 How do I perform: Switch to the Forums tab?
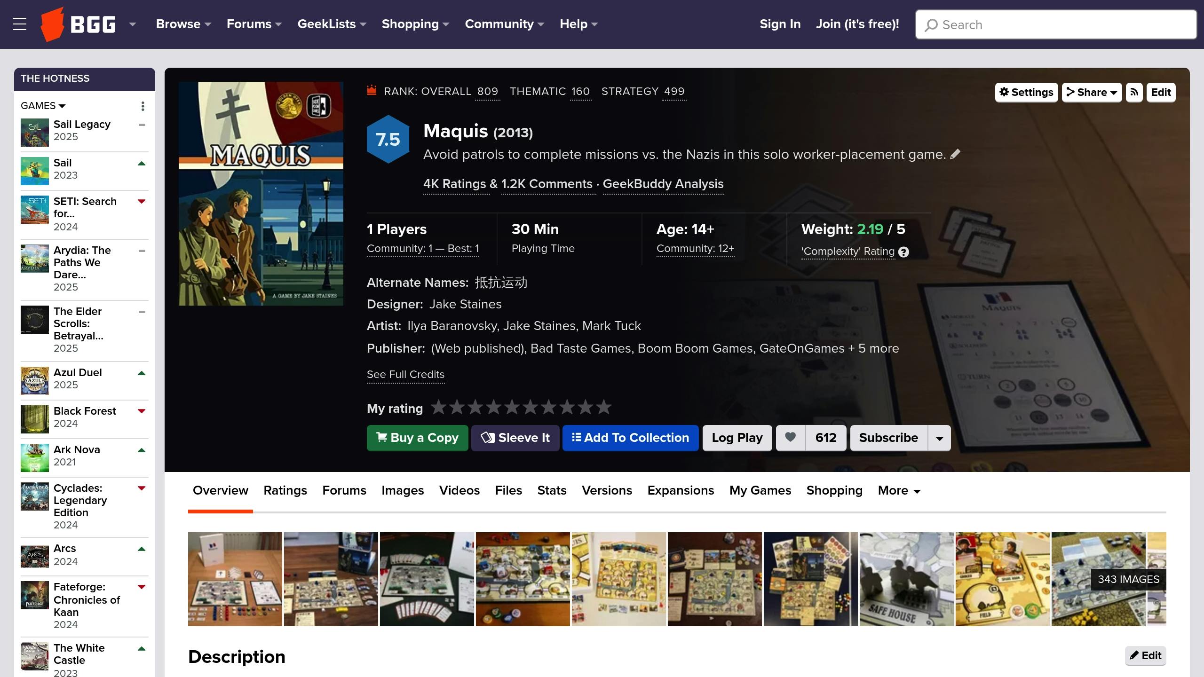click(x=344, y=490)
